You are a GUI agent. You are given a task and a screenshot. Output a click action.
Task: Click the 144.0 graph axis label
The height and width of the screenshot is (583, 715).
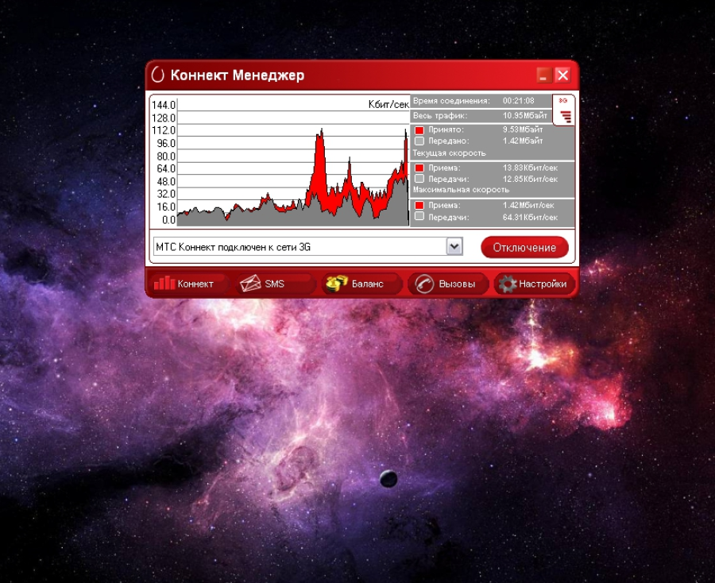pos(163,106)
